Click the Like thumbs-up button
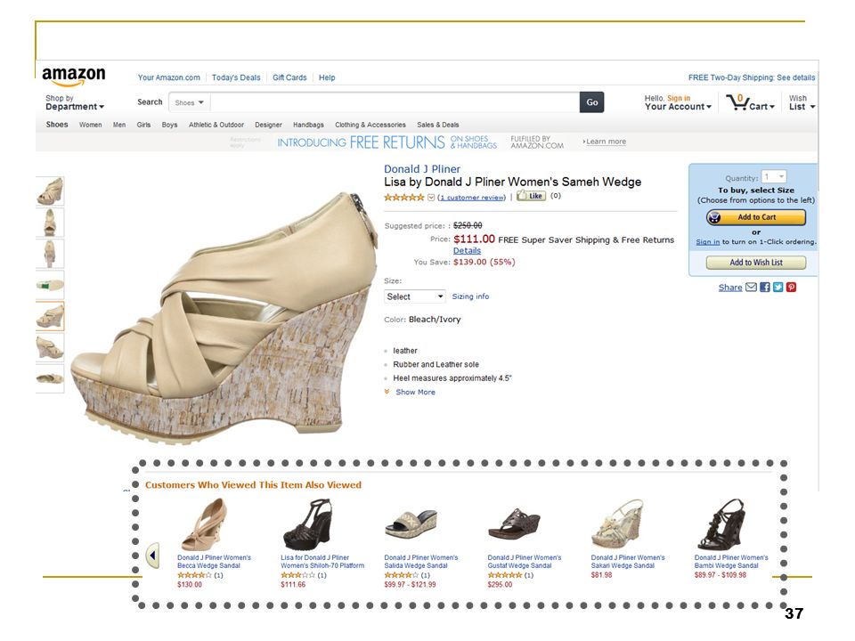Screen dimensions: 855x641 (531, 196)
